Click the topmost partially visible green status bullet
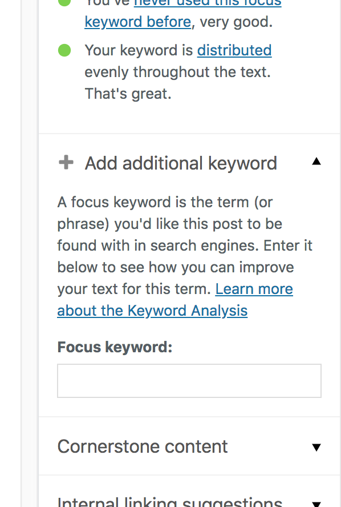The height and width of the screenshot is (507, 341). pos(64,5)
